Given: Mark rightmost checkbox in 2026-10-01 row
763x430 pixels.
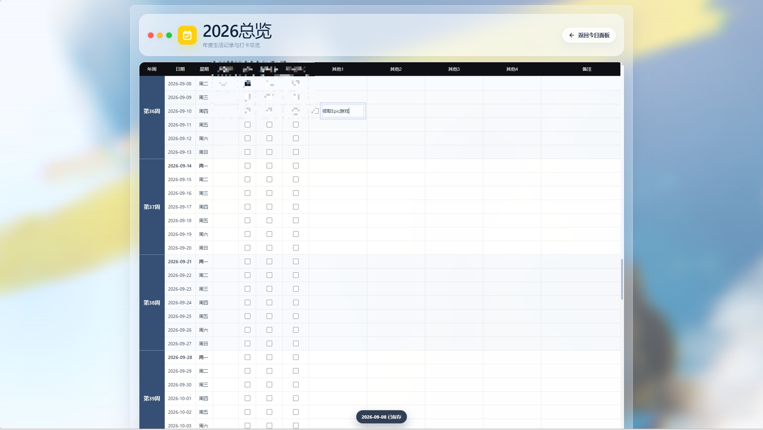Looking at the screenshot, I should coord(296,398).
